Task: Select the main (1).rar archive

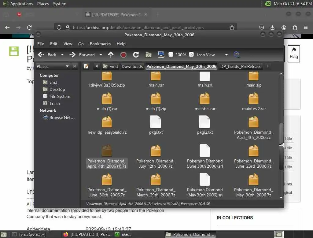Action: click(x=107, y=102)
